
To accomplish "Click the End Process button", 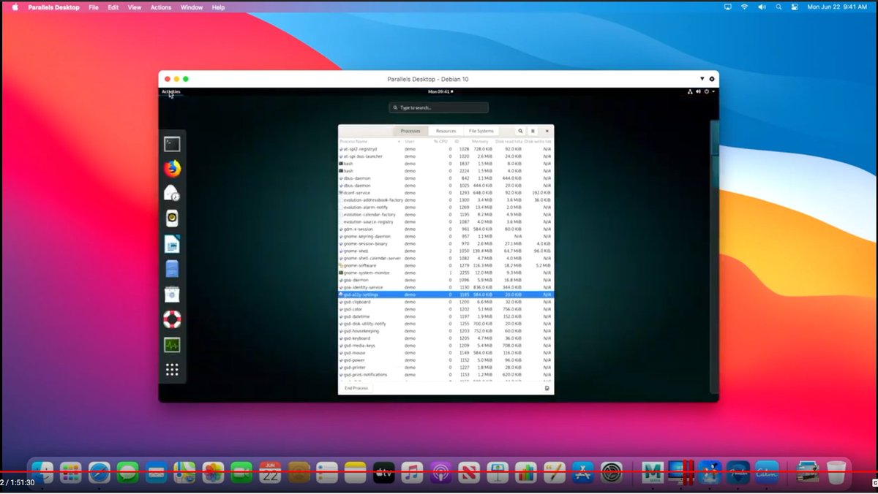I will pos(356,388).
